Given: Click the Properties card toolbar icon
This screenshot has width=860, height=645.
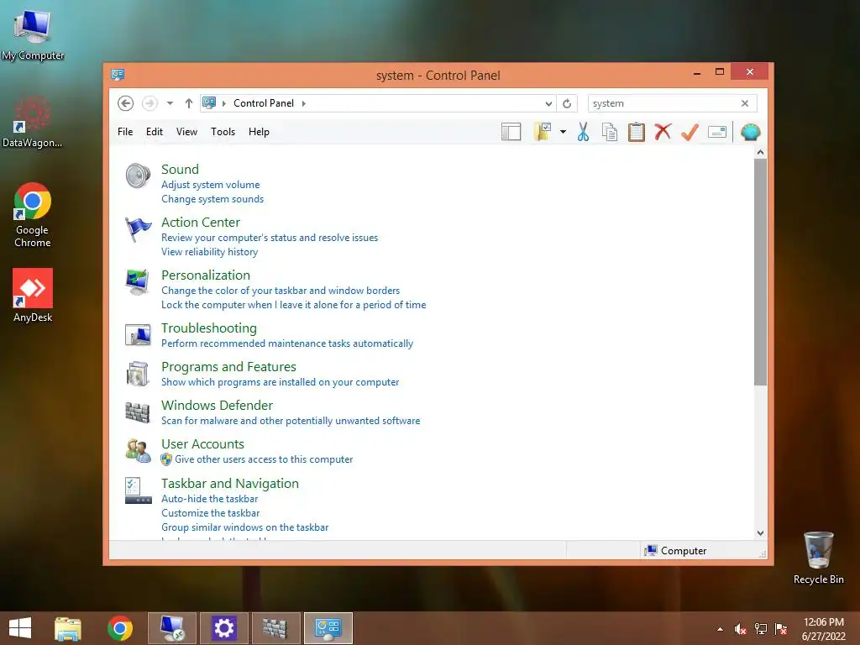Looking at the screenshot, I should 717,132.
